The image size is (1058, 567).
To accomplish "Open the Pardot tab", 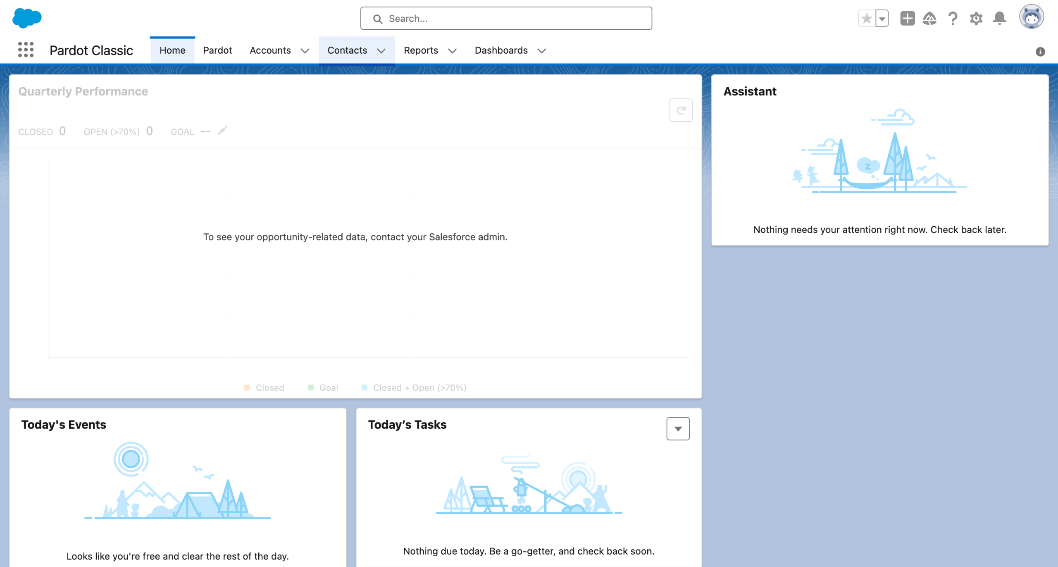I will click(x=217, y=50).
